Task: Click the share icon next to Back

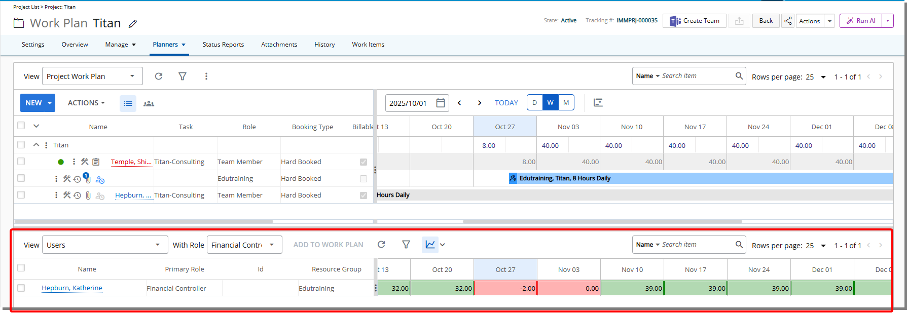Action: 788,21
